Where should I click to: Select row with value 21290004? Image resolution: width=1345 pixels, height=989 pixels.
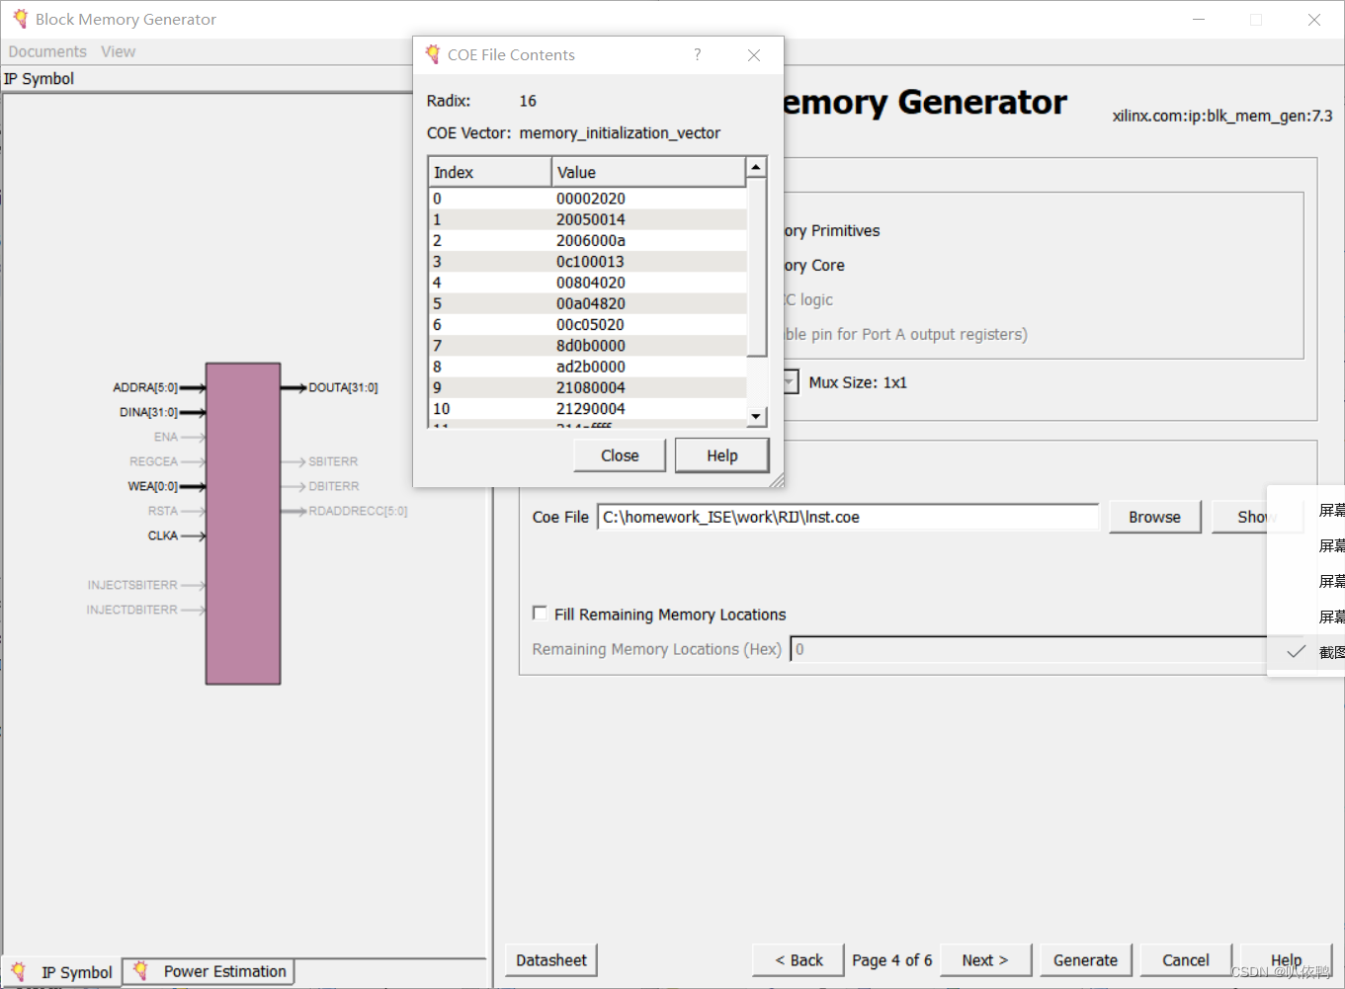coord(588,408)
